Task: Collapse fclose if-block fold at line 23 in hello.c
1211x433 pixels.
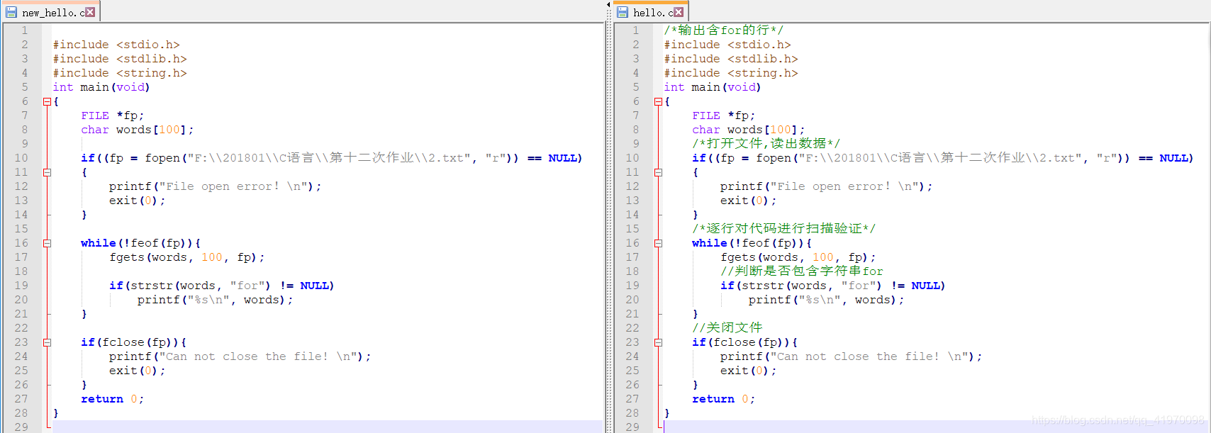Action: coord(658,342)
